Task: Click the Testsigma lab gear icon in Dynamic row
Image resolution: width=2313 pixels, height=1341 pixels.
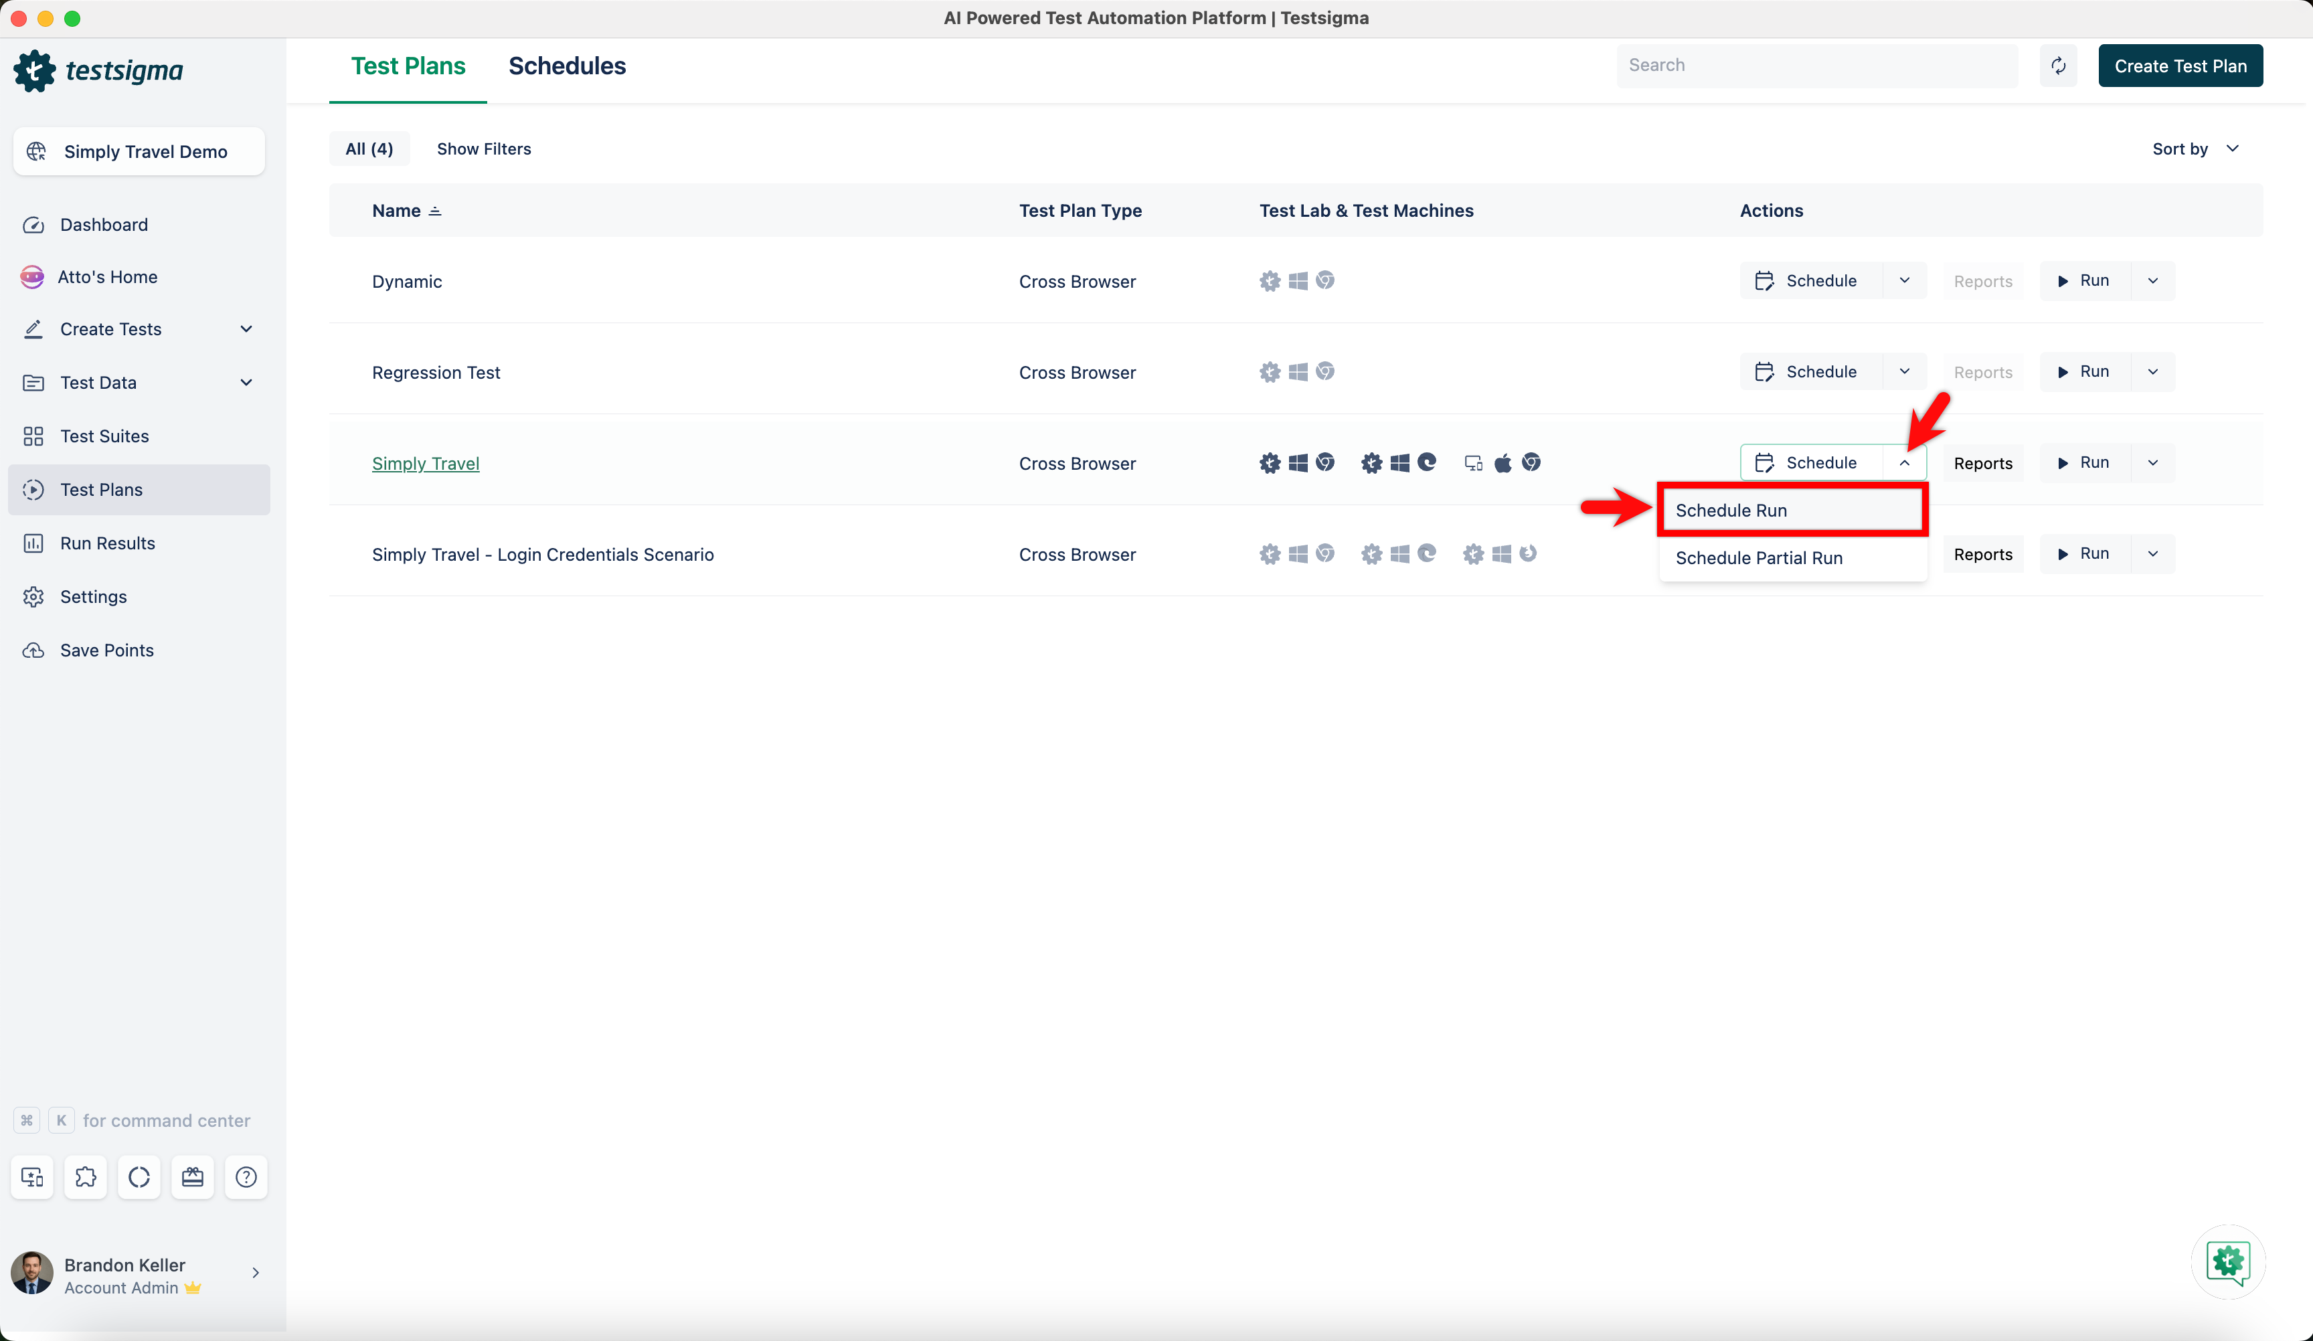Action: 1270,281
